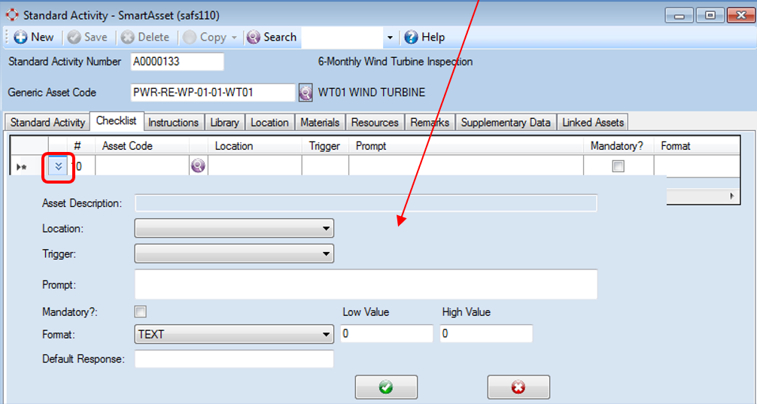Click the Prompt cell in grid row
This screenshot has width=757, height=404.
click(466, 166)
